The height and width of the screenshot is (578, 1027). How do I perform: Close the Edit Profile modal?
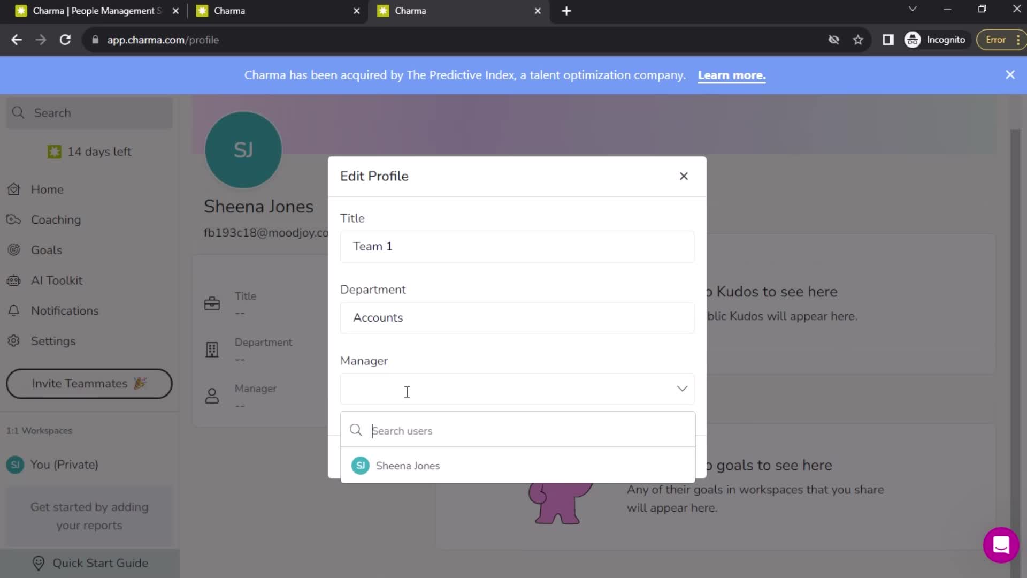pyautogui.click(x=683, y=176)
